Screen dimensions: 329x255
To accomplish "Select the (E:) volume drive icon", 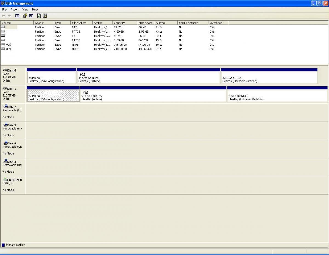I will 3,49.
